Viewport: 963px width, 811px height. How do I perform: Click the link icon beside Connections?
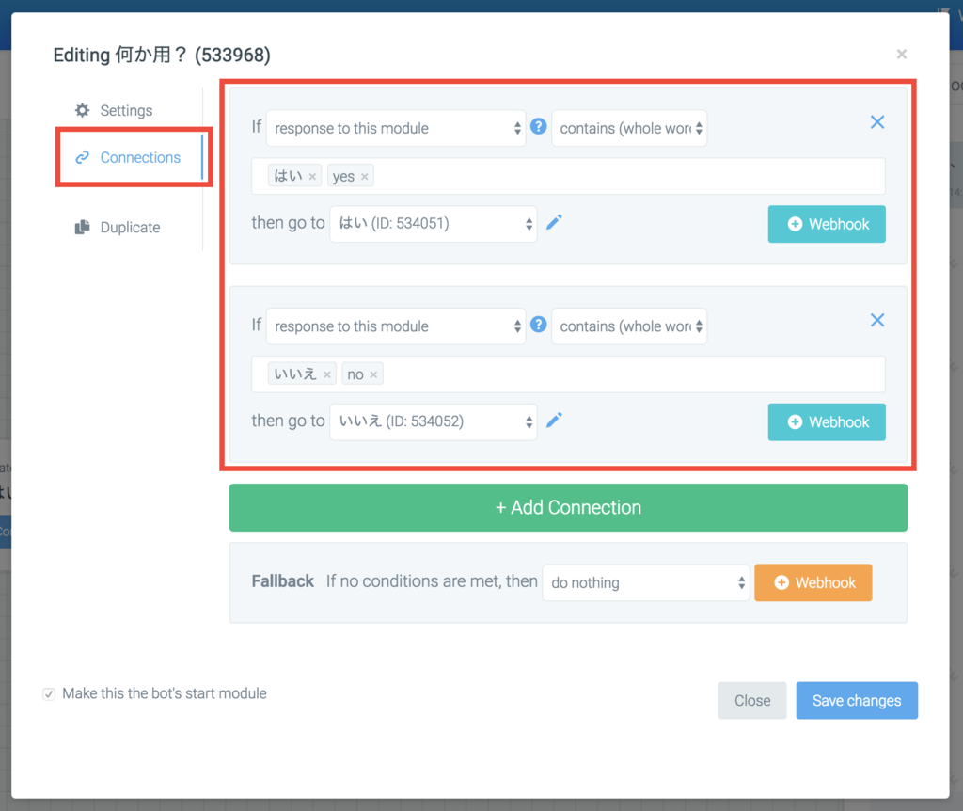point(83,158)
